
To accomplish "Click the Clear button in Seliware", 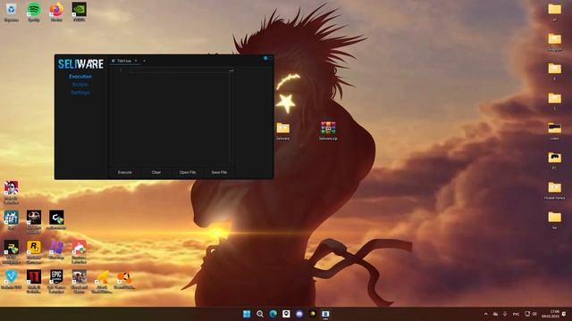I will [156, 172].
